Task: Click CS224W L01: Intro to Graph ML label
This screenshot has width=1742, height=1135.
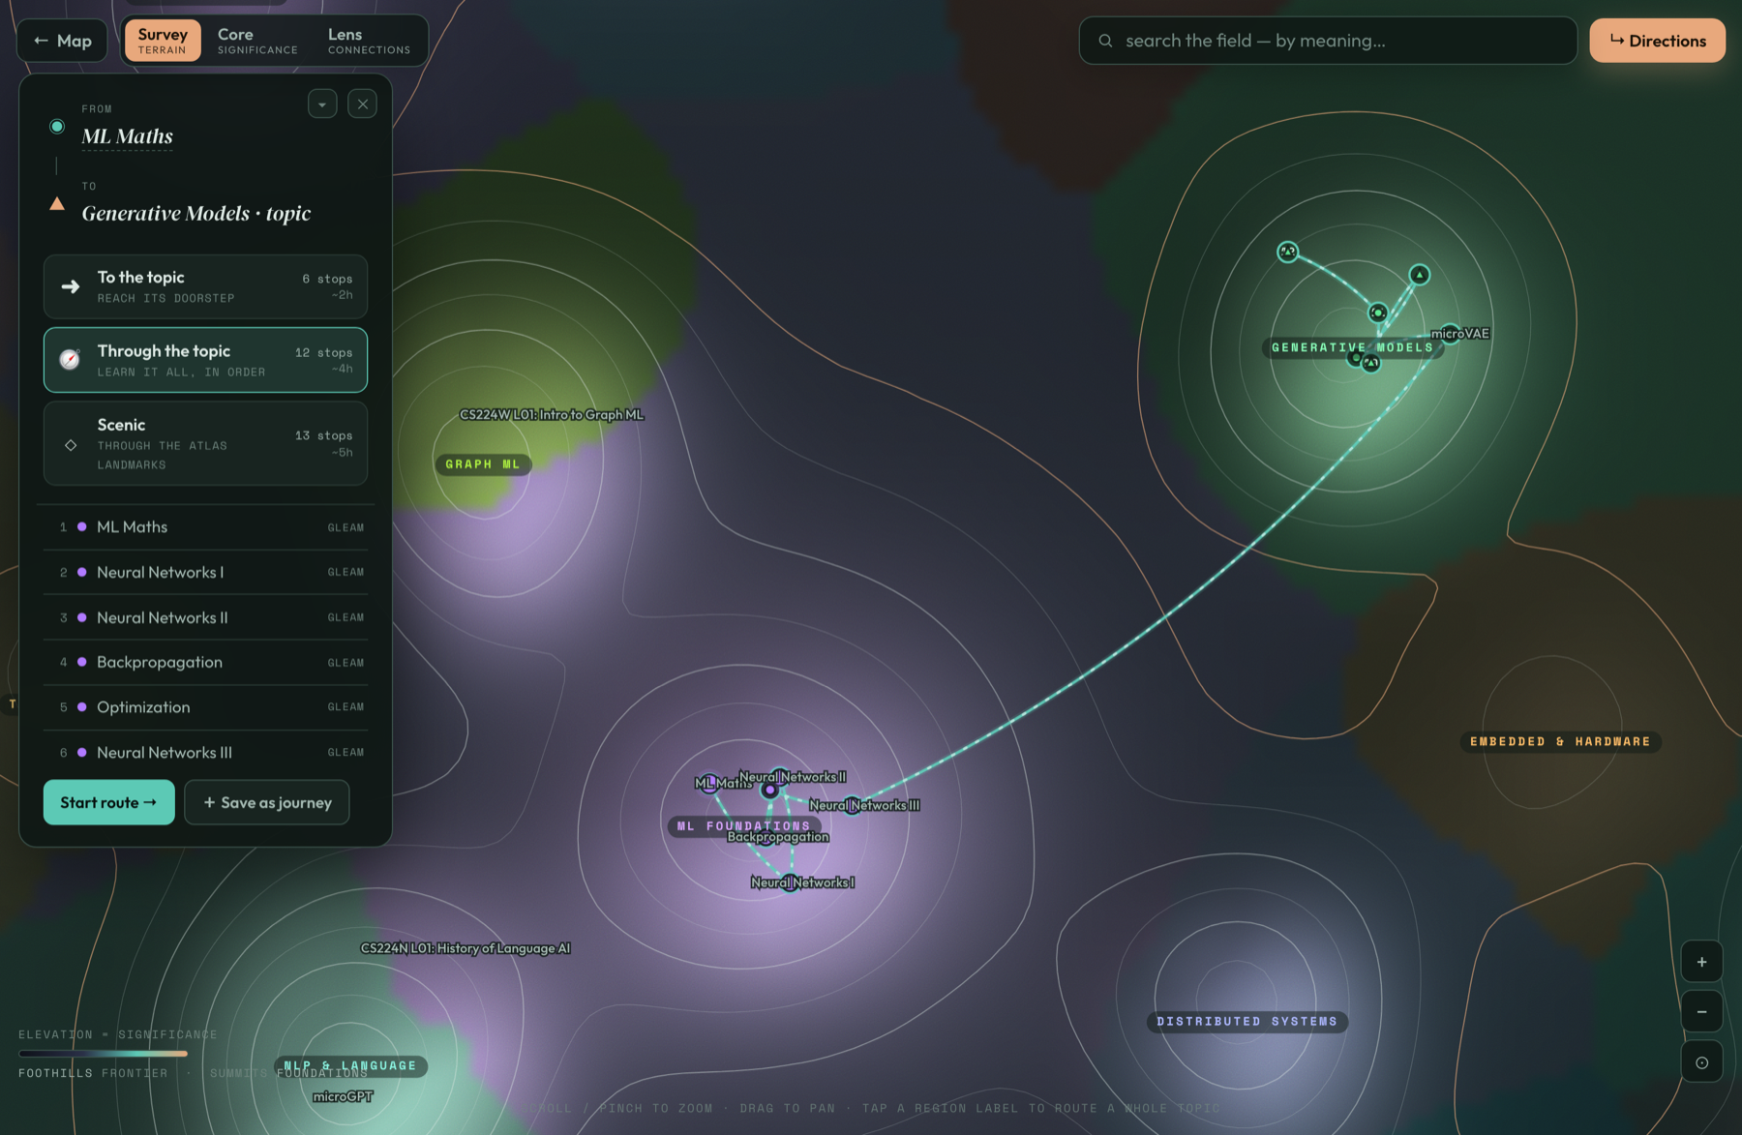Action: tap(552, 415)
